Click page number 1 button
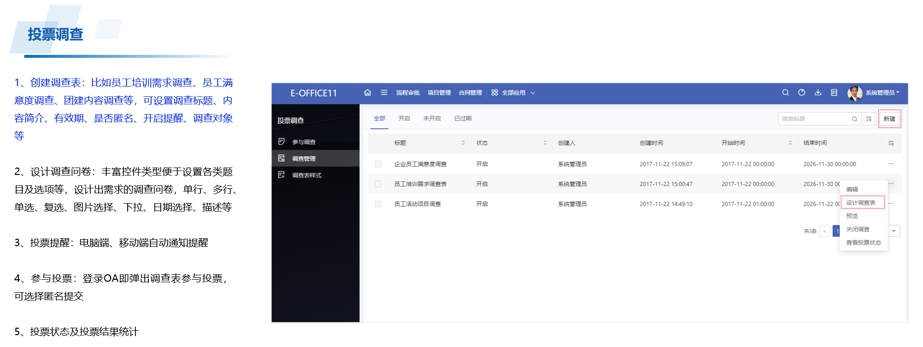The width and height of the screenshot is (923, 347). [x=836, y=231]
